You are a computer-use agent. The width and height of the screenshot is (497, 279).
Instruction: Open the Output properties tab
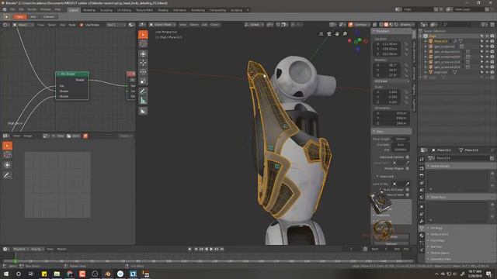tap(422, 176)
